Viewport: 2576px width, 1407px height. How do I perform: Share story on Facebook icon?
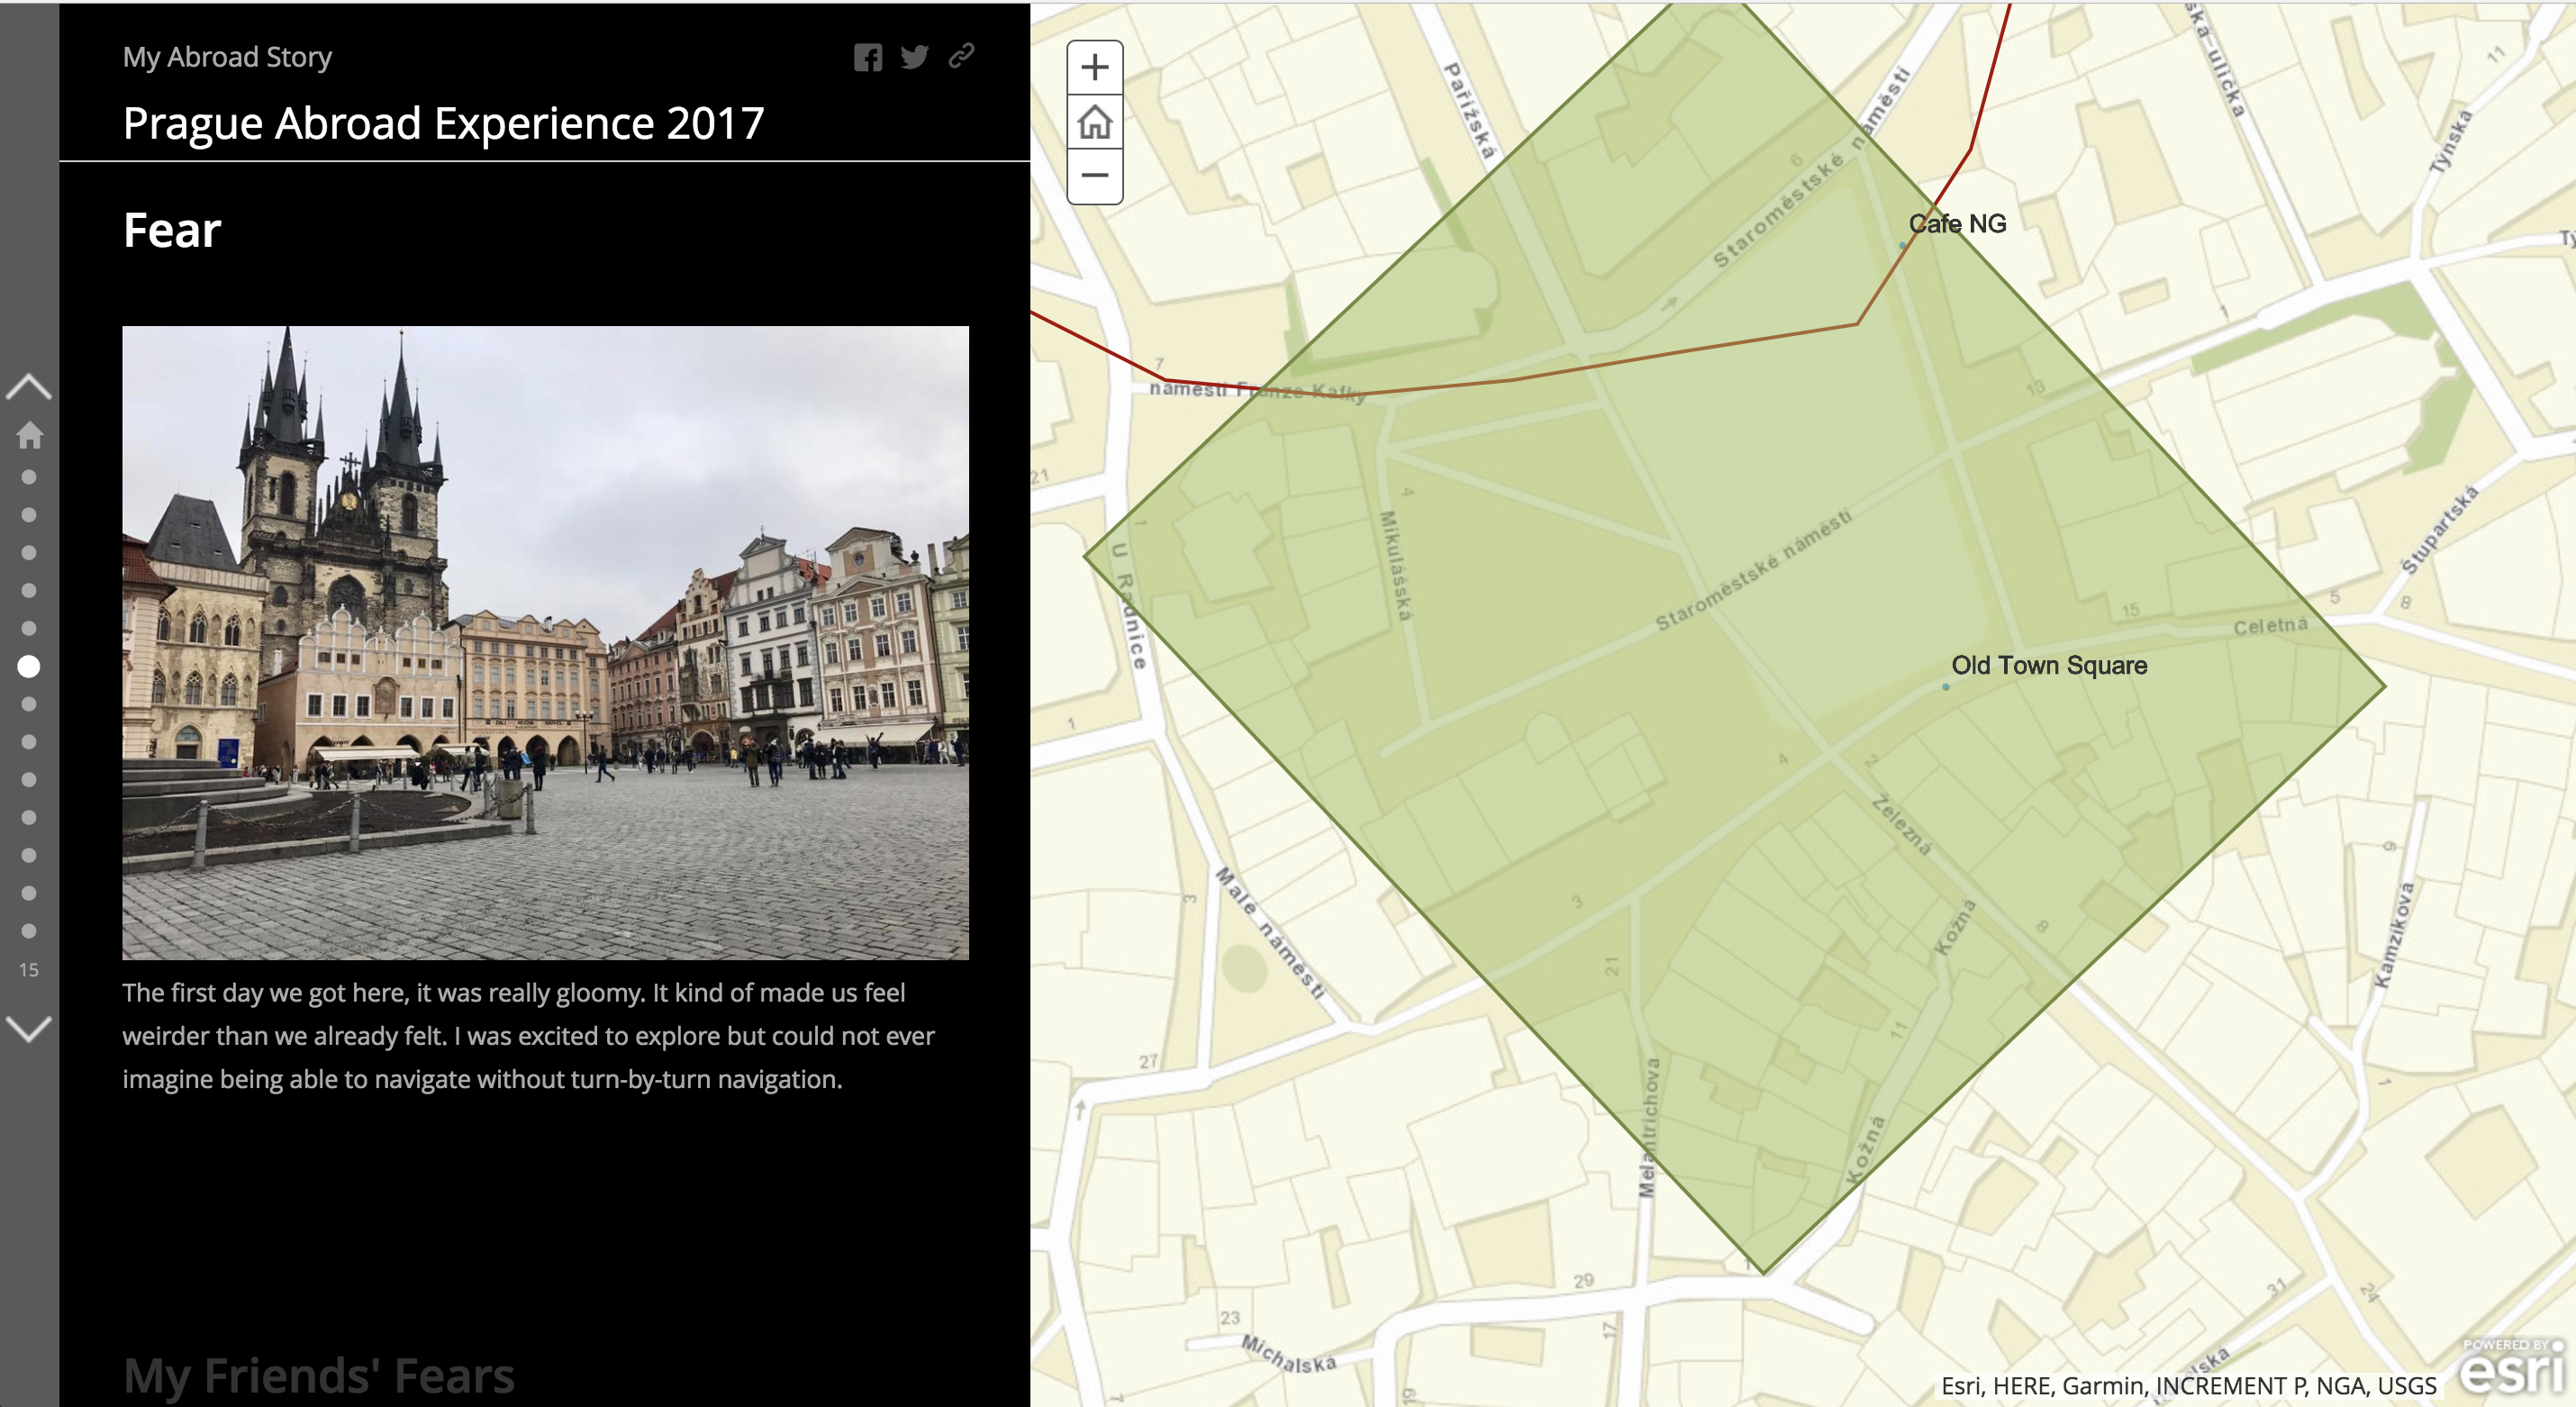[867, 57]
